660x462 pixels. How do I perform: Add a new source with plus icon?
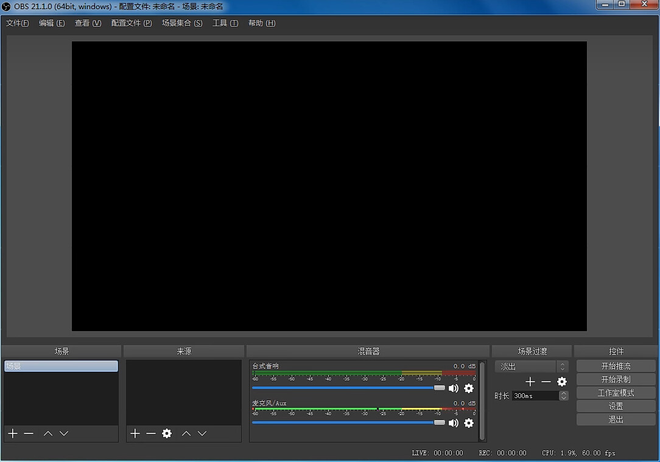[135, 433]
